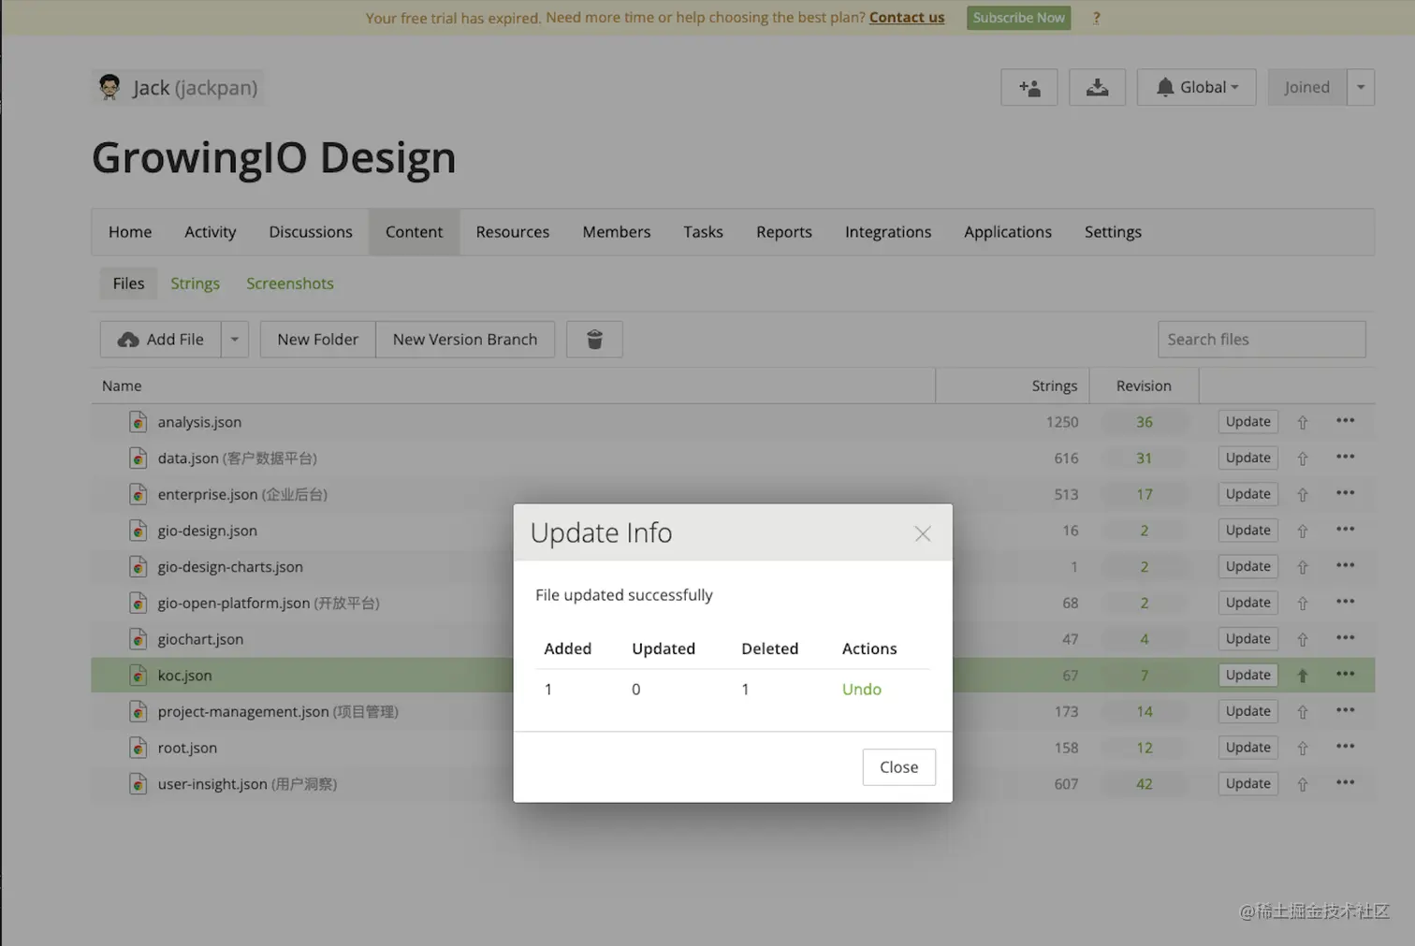Image resolution: width=1415 pixels, height=946 pixels.
Task: Click the upload arrow for data.json
Action: tap(1302, 458)
